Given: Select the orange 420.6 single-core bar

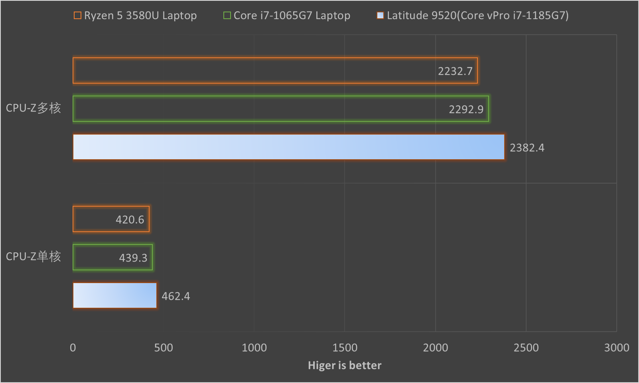Looking at the screenshot, I should 111,219.
